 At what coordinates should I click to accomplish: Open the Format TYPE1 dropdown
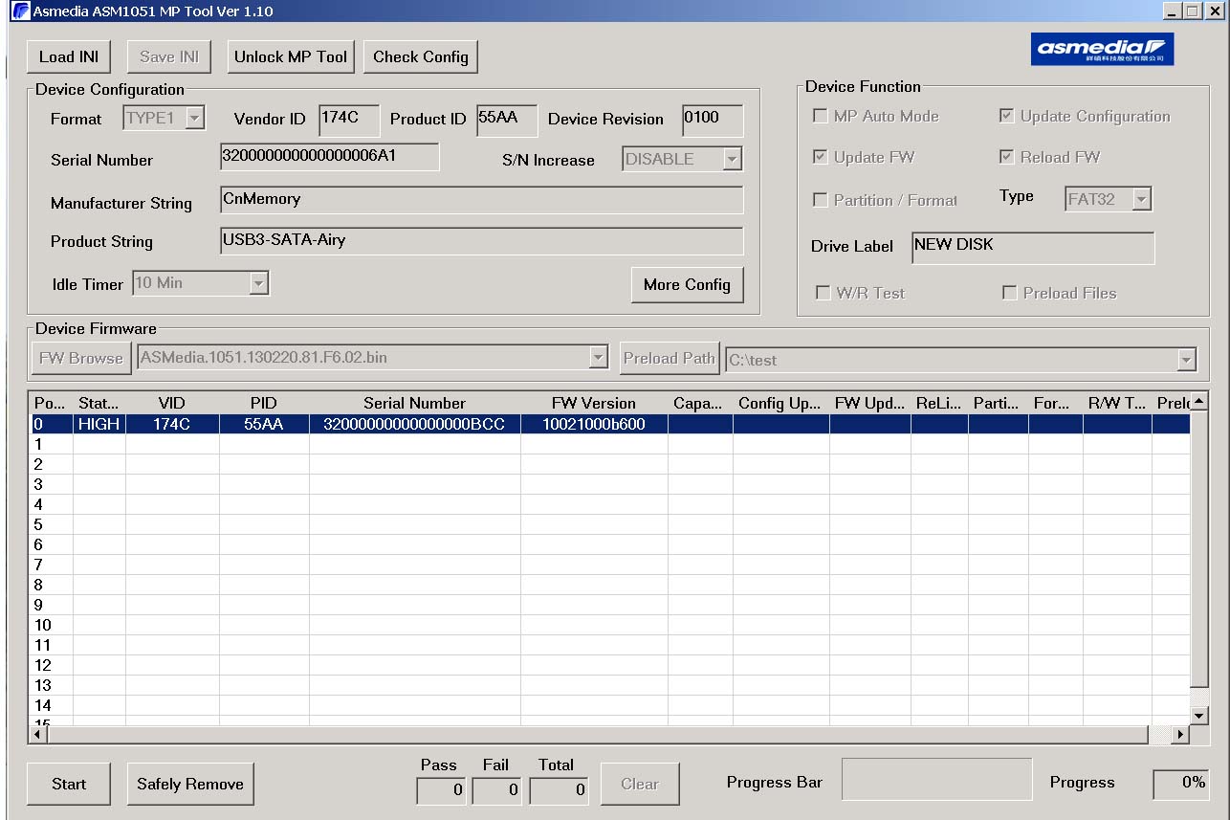pyautogui.click(x=194, y=119)
